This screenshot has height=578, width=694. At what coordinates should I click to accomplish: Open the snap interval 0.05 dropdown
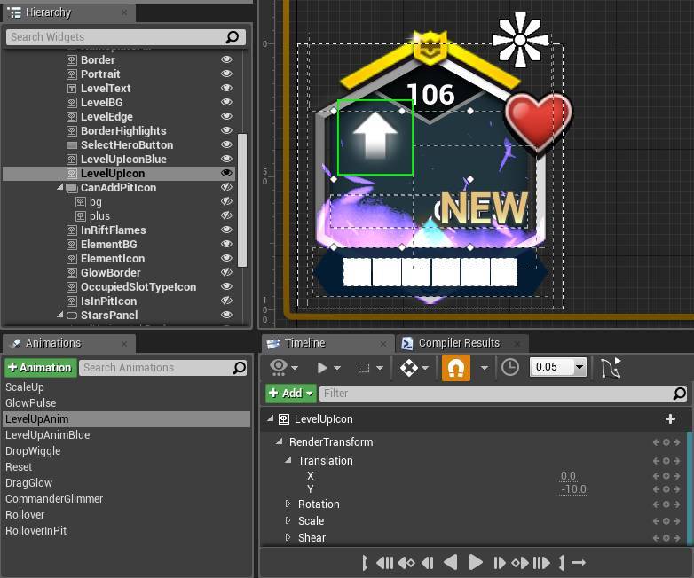[580, 367]
